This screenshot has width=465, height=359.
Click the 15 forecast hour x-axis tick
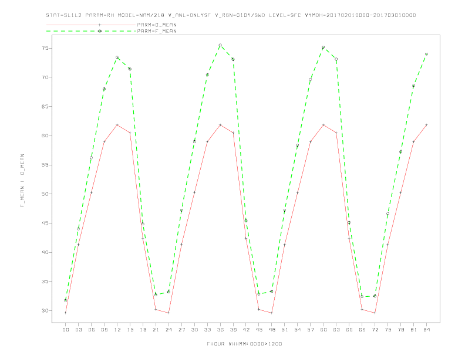pyautogui.click(x=130, y=330)
